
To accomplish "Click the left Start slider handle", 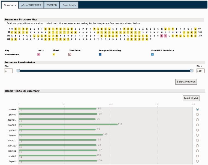I will click(18, 71).
